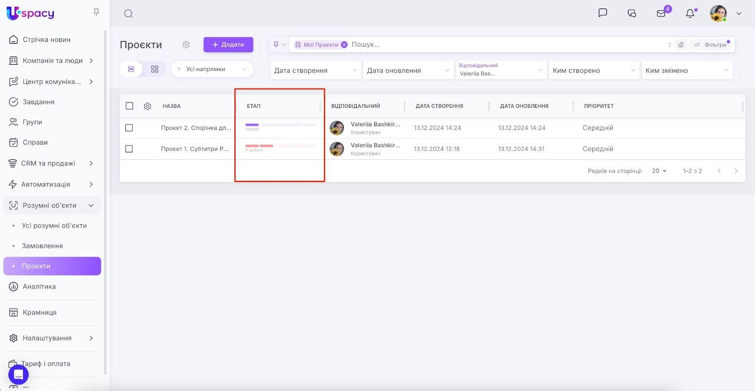Expand the Усі напрямки dropdown

212,69
